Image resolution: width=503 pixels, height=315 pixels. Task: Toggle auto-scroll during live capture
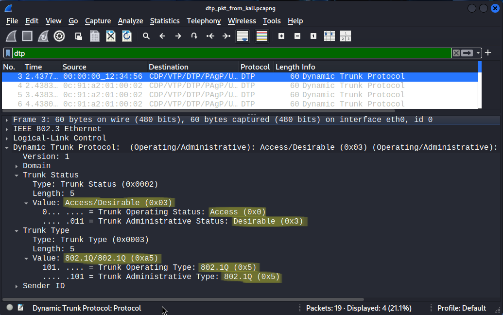point(242,36)
